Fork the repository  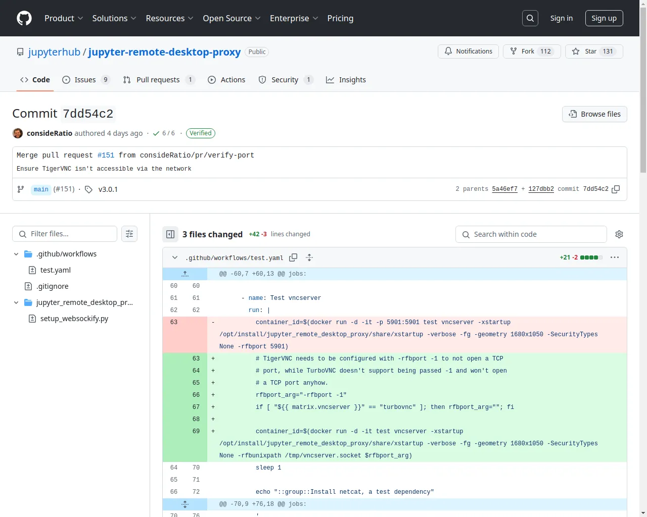pyautogui.click(x=532, y=51)
